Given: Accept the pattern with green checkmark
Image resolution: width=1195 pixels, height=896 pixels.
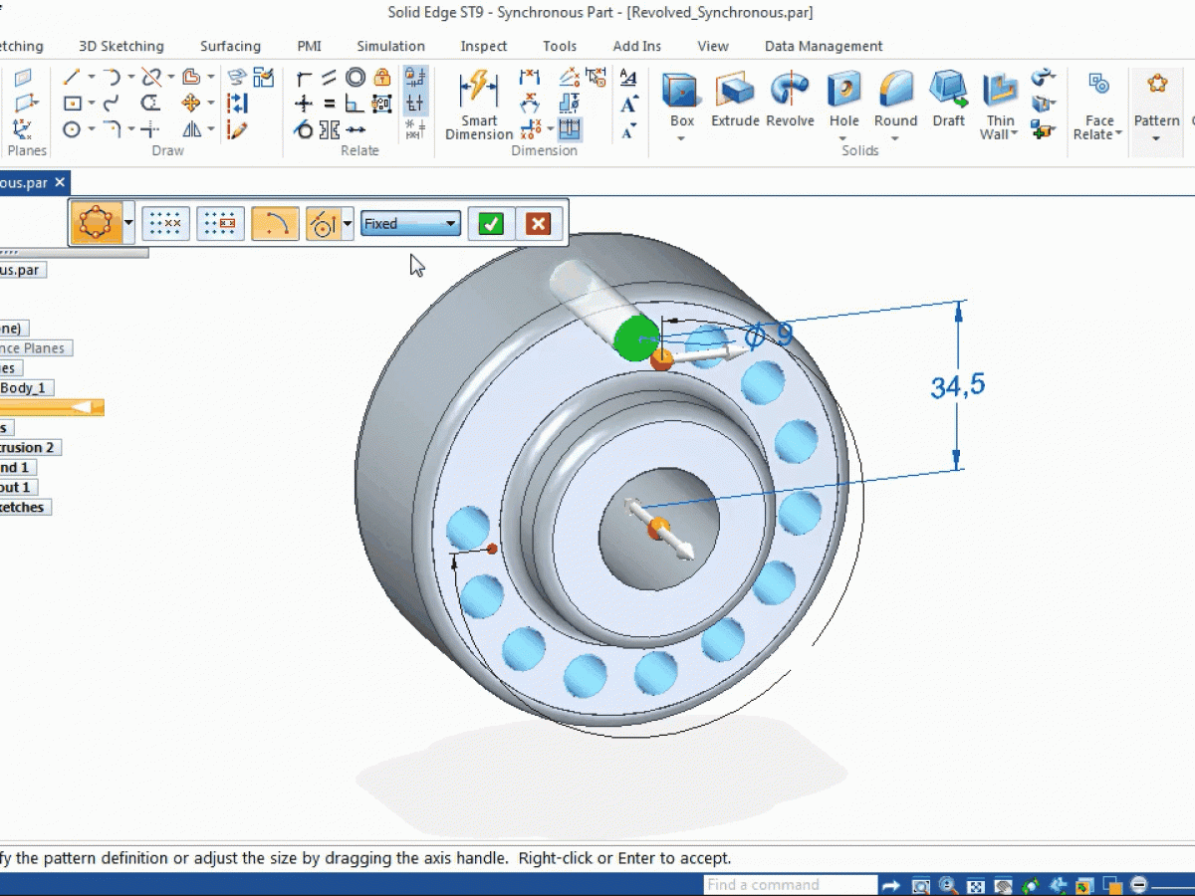Looking at the screenshot, I should click(490, 224).
